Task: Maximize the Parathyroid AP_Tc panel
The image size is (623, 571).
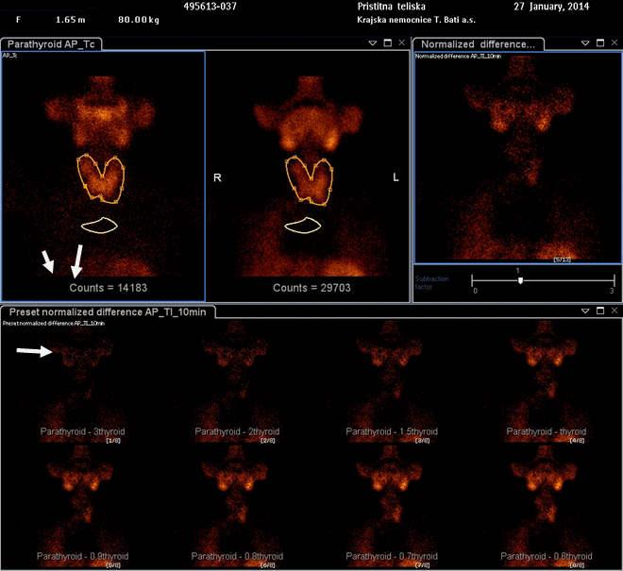Action: pyautogui.click(x=387, y=43)
